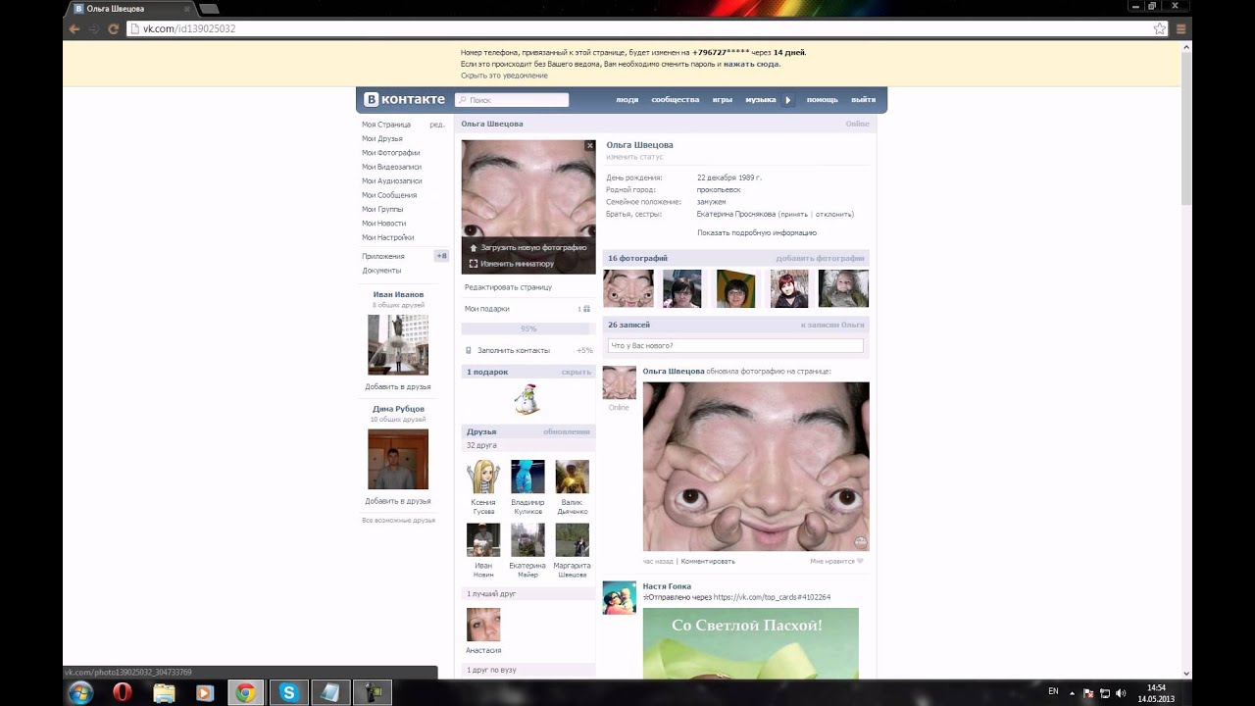Open Документы in sidebar
The image size is (1255, 706).
(381, 270)
